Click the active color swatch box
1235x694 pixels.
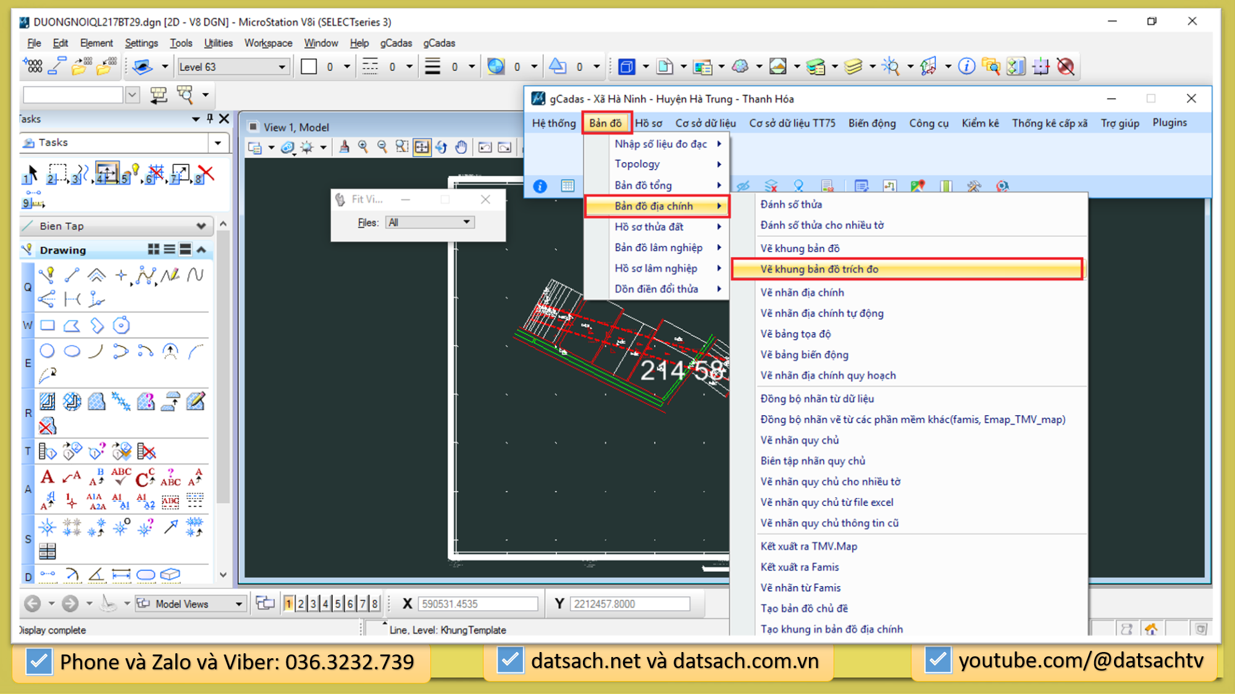pos(309,67)
